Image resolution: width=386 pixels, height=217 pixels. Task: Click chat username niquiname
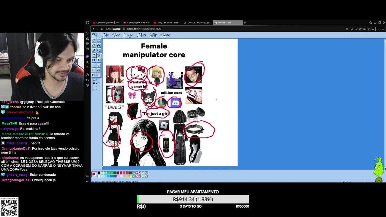tap(10, 158)
